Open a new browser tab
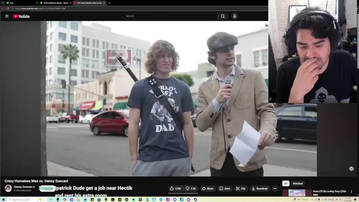359x202 pixels. (109, 3)
